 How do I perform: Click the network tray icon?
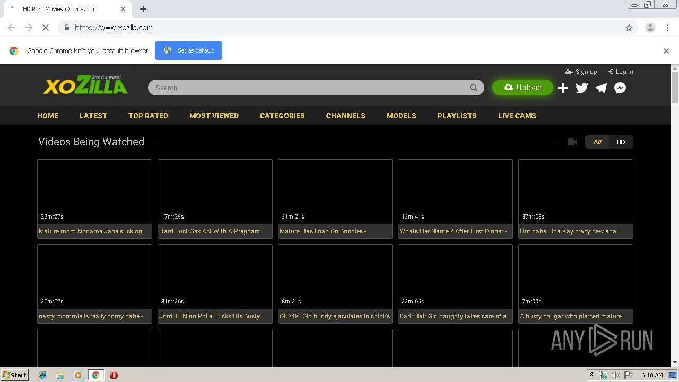603,375
